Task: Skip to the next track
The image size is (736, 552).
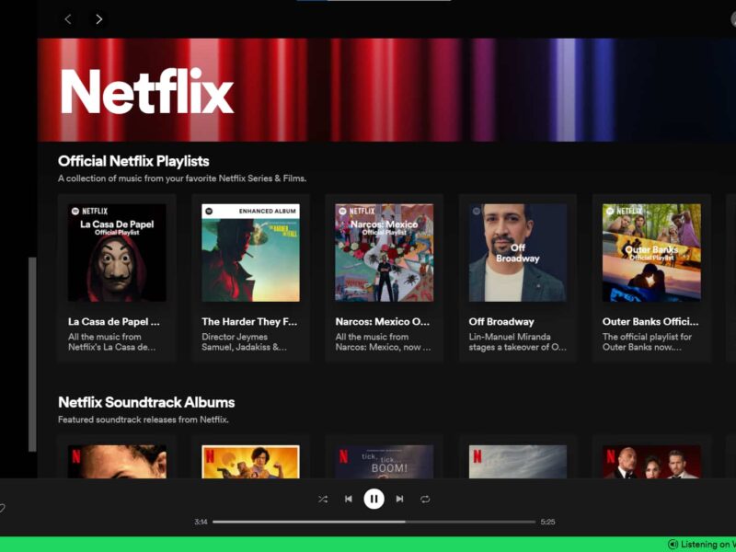Action: (x=399, y=499)
